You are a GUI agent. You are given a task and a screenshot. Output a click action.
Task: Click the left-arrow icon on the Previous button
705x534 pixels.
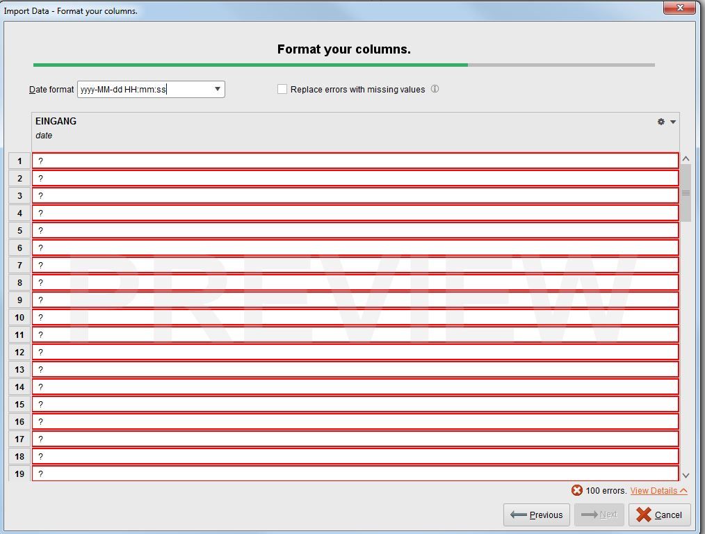pyautogui.click(x=519, y=515)
